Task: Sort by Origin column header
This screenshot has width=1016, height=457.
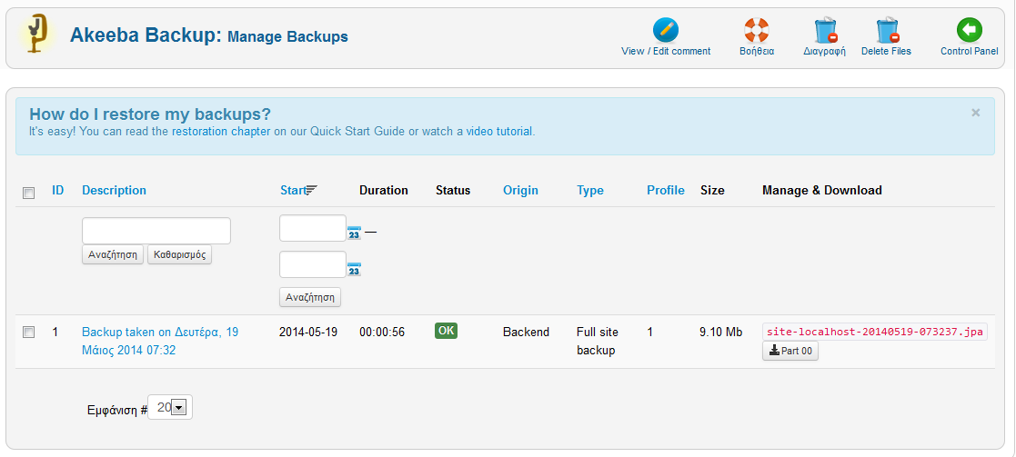Action: click(x=520, y=190)
